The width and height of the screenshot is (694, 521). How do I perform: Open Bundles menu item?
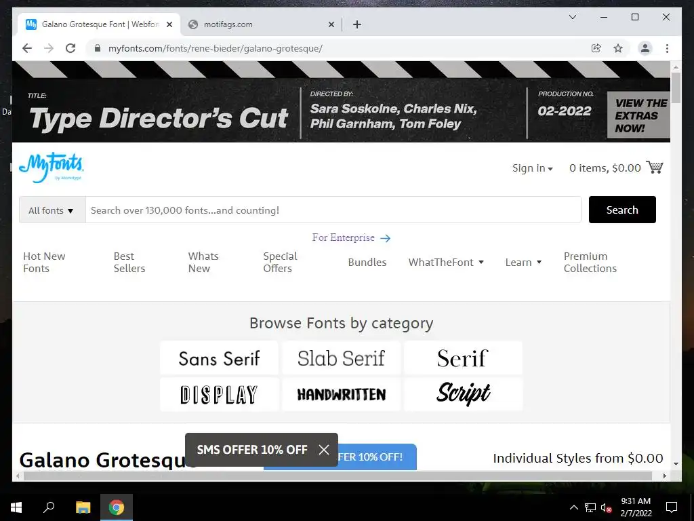pos(367,263)
